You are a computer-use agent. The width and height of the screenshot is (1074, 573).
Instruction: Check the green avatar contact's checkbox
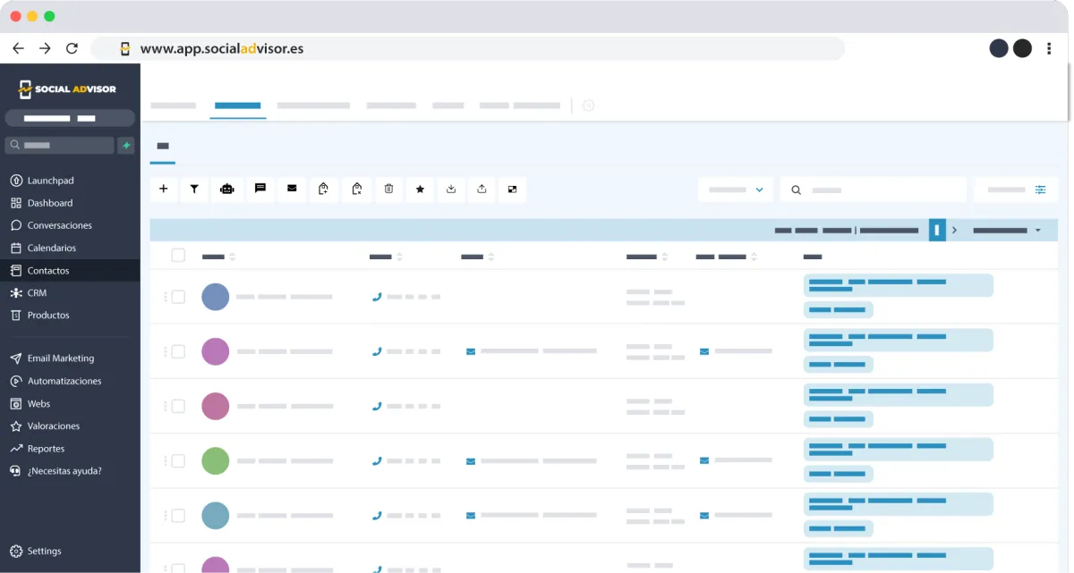click(178, 461)
